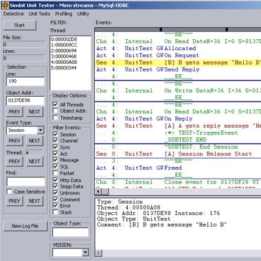Enable the Packet filter checkbox
Viewport: 261px width, 261px height.
56,173
